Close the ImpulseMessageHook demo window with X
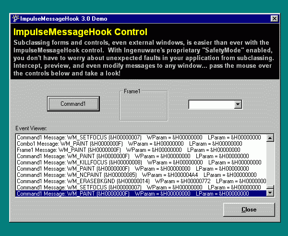 (274, 19)
